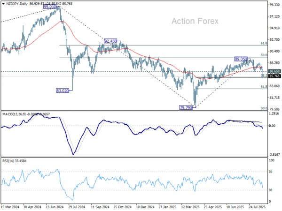This screenshot has height=211, width=282.
Task: Click the 13 Jun 2024 date label
Action: click(55, 207)
